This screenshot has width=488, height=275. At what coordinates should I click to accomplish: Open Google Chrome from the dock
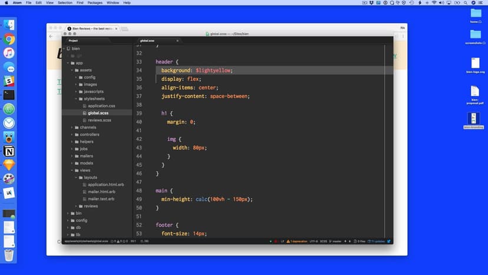[9, 39]
